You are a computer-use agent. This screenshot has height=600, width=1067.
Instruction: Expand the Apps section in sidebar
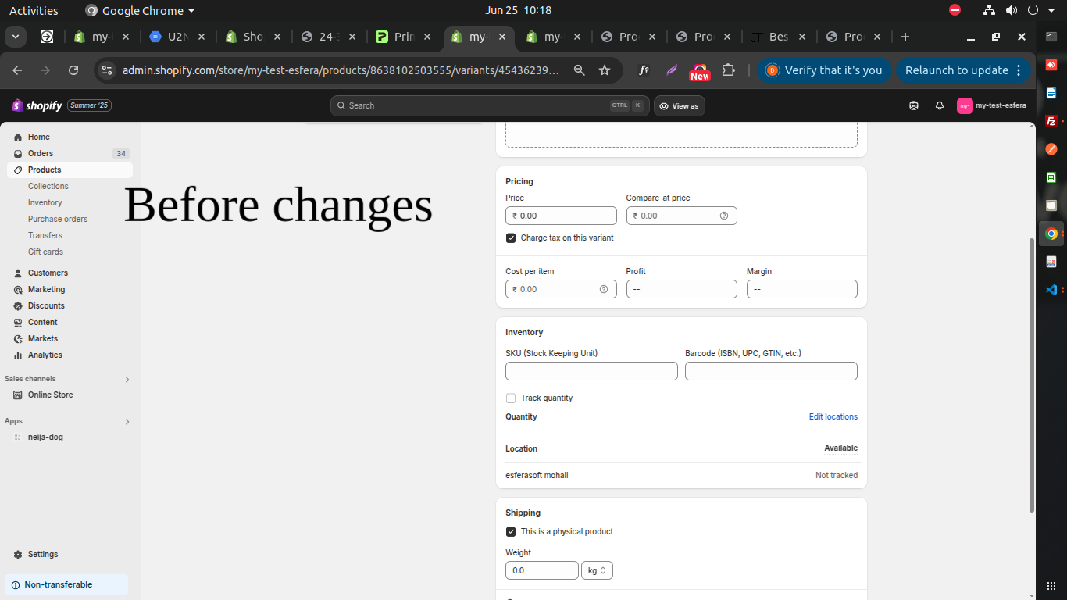pos(127,422)
